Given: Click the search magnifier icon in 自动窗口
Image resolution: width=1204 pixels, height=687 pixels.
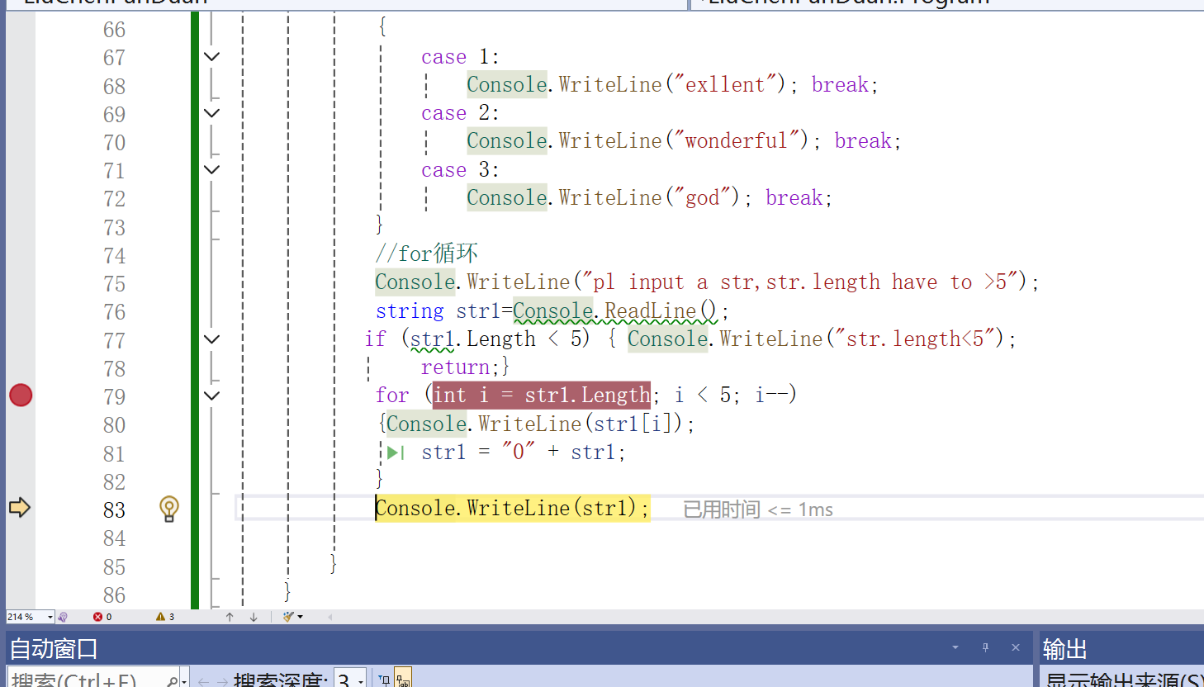Looking at the screenshot, I should [x=172, y=680].
